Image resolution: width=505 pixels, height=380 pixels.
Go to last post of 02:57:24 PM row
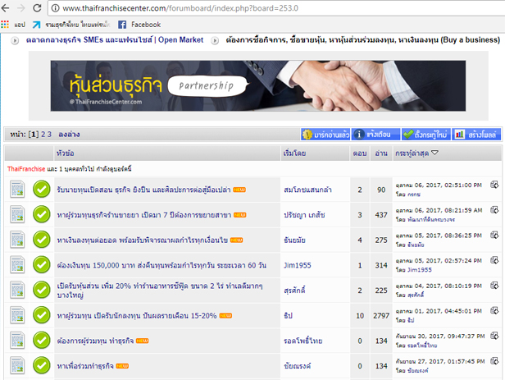[x=494, y=260]
